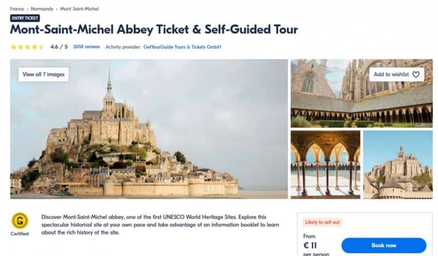Click the tour title heading
The image size is (438, 256).
pyautogui.click(x=153, y=30)
